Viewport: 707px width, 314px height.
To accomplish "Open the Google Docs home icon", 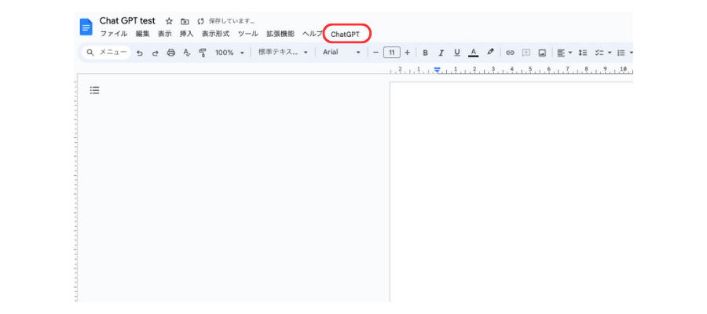I will pyautogui.click(x=86, y=27).
